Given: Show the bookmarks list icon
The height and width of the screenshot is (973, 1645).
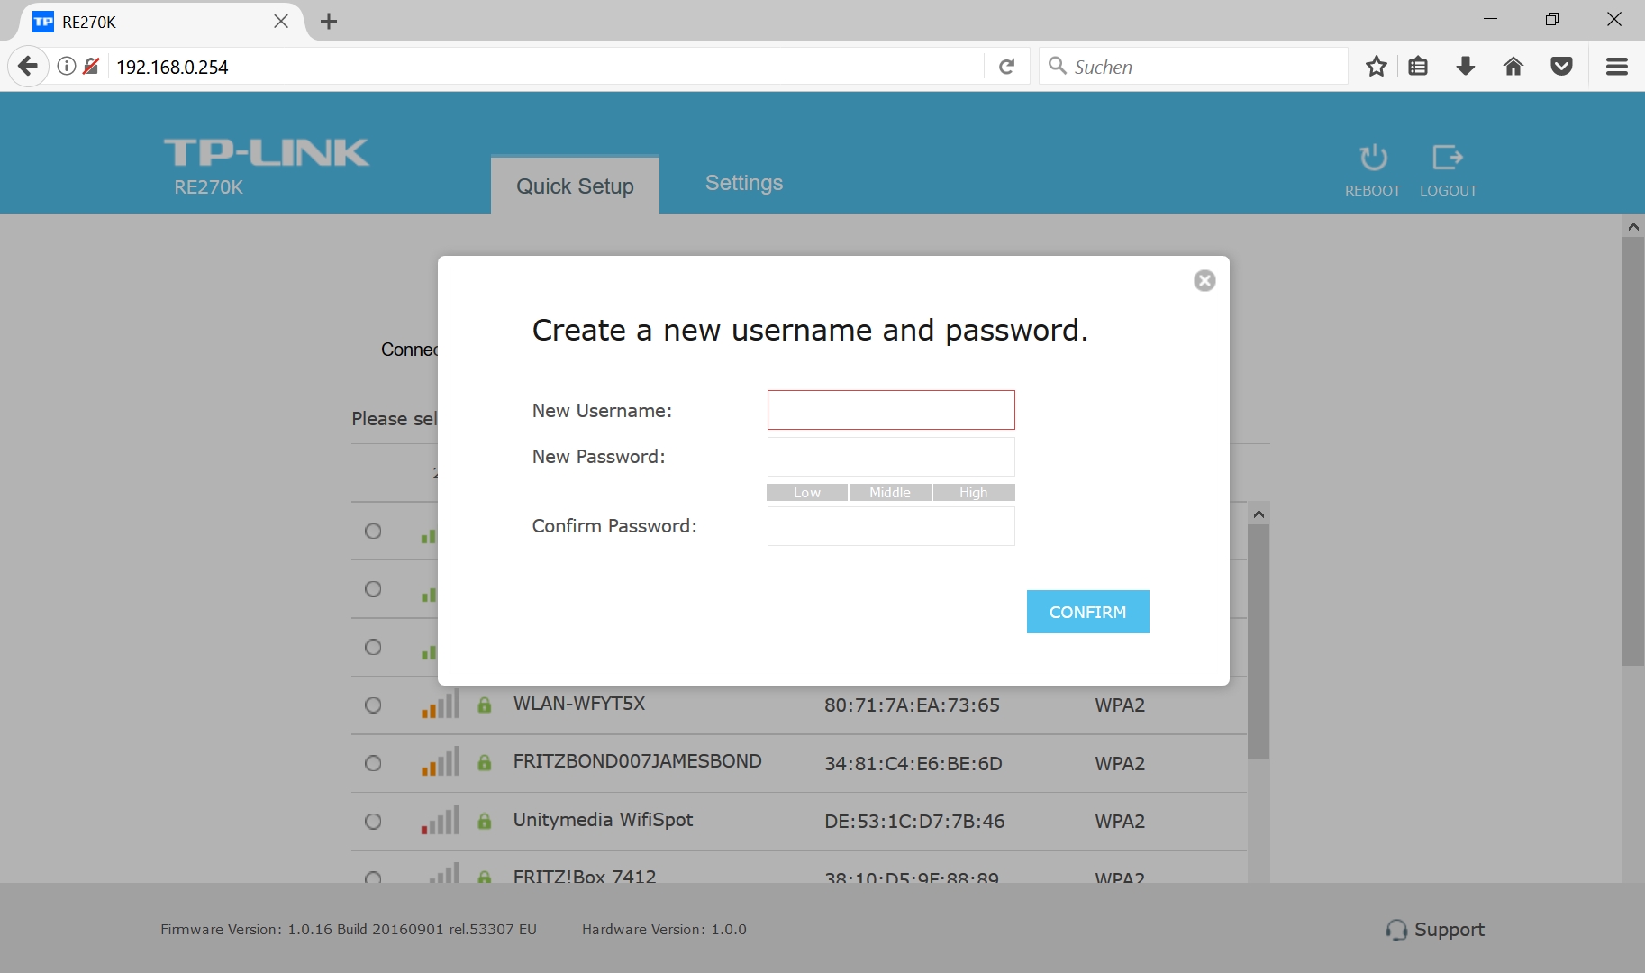Looking at the screenshot, I should tap(1418, 67).
